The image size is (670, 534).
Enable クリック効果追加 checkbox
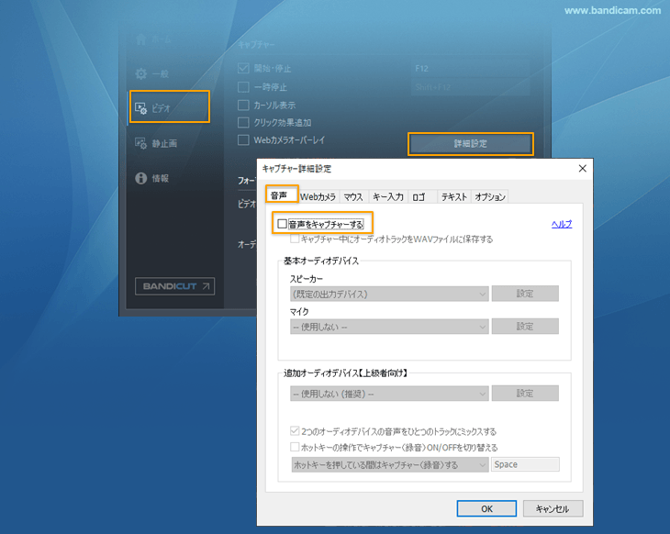[x=243, y=123]
